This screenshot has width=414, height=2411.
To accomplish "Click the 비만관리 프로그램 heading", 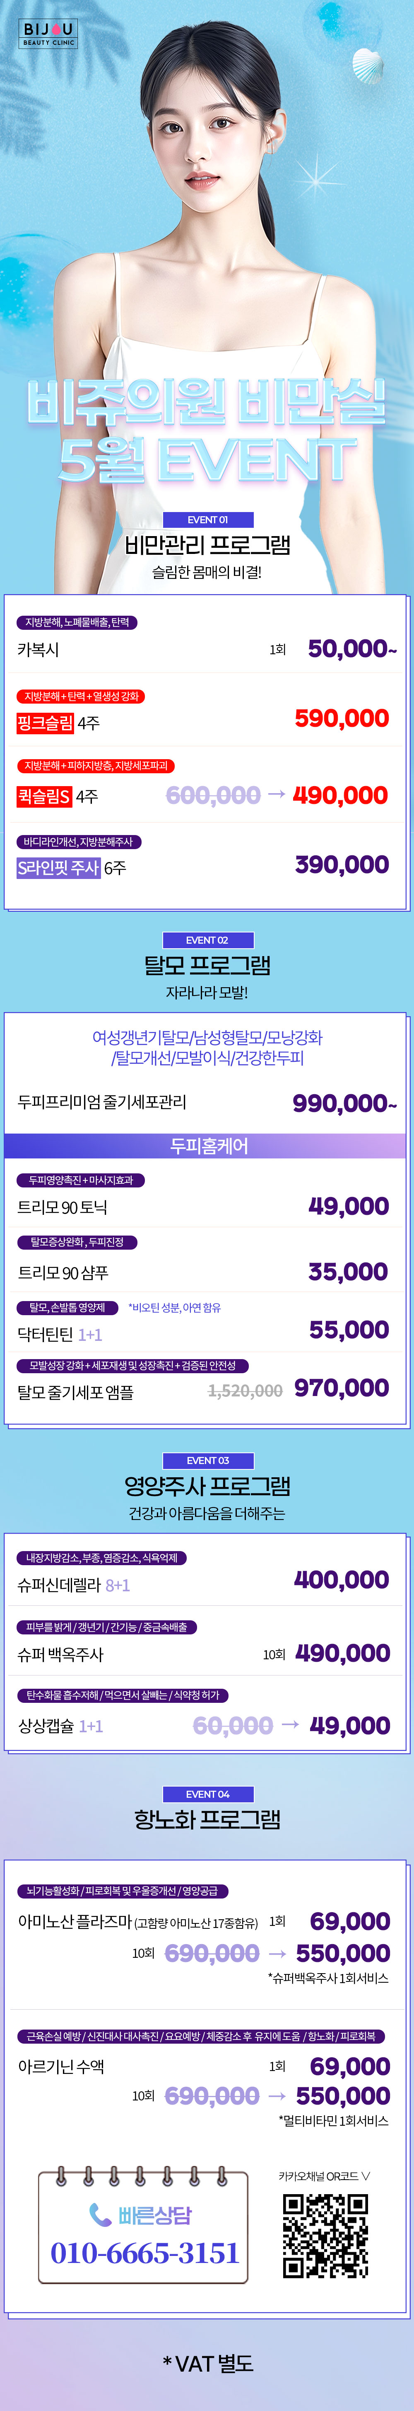I will [207, 545].
